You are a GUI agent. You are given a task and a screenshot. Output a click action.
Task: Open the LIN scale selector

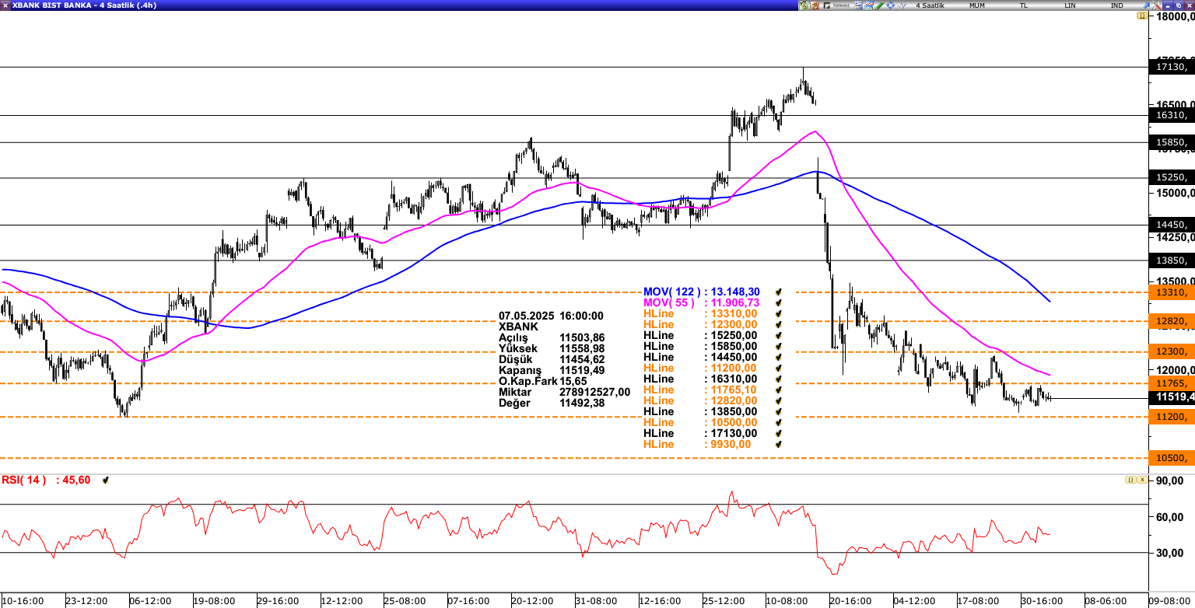pyautogui.click(x=1071, y=5)
